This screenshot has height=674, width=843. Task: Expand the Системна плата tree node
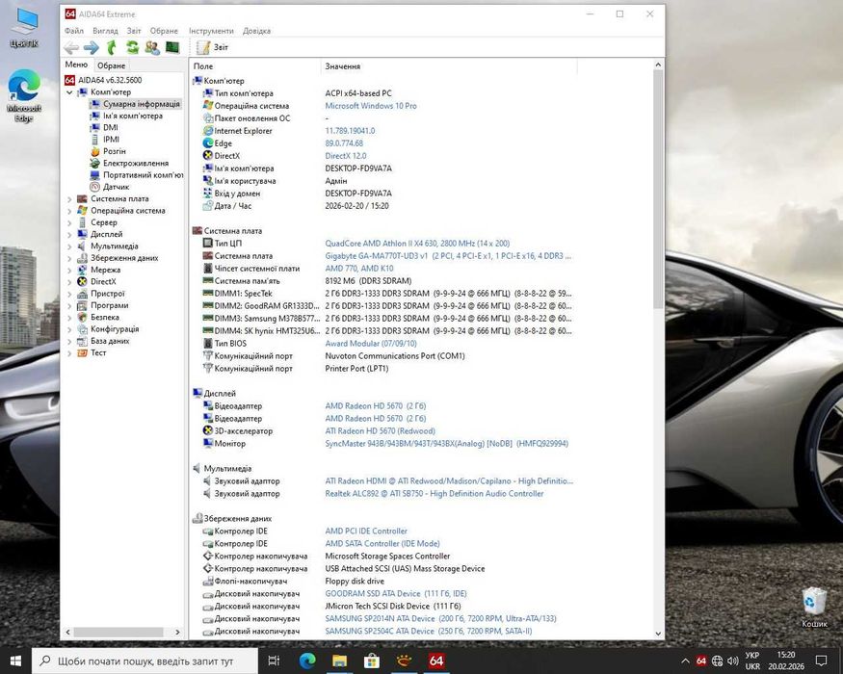pos(69,199)
